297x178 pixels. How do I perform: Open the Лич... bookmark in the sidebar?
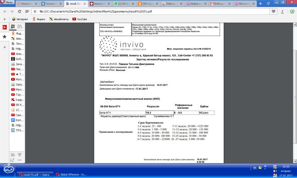(x=17, y=44)
